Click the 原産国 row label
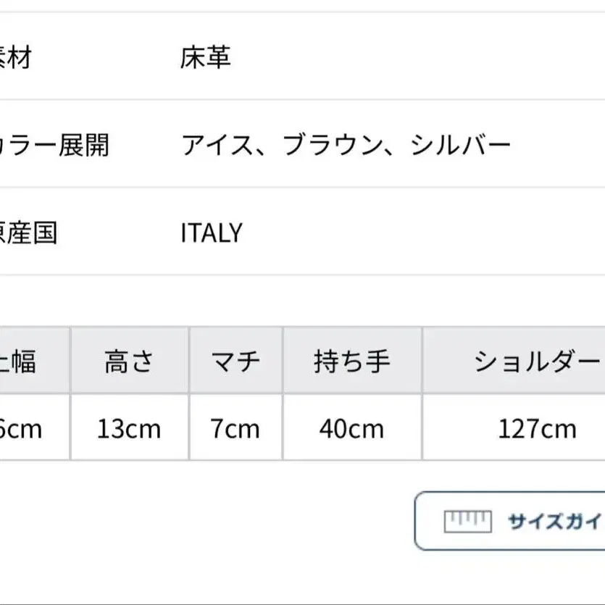The height and width of the screenshot is (605, 605). (28, 233)
